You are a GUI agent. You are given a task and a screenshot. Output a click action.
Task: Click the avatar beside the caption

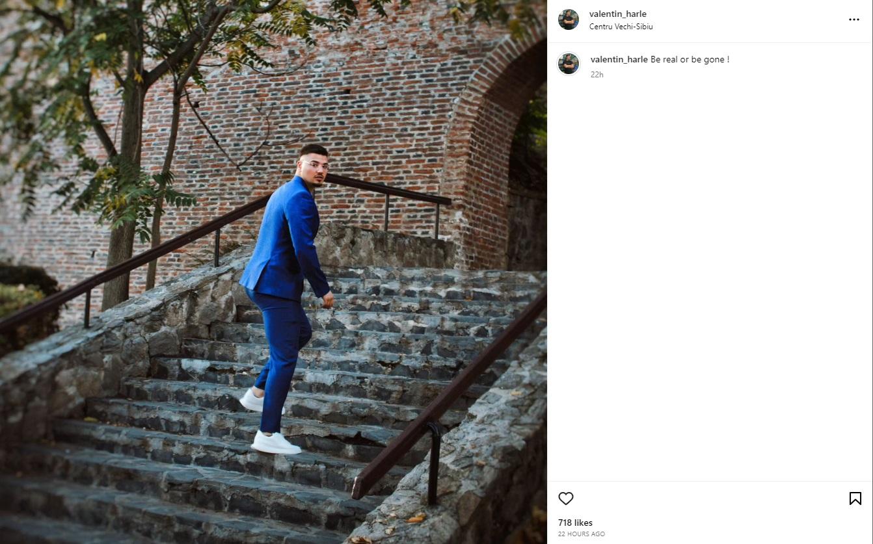coord(569,64)
